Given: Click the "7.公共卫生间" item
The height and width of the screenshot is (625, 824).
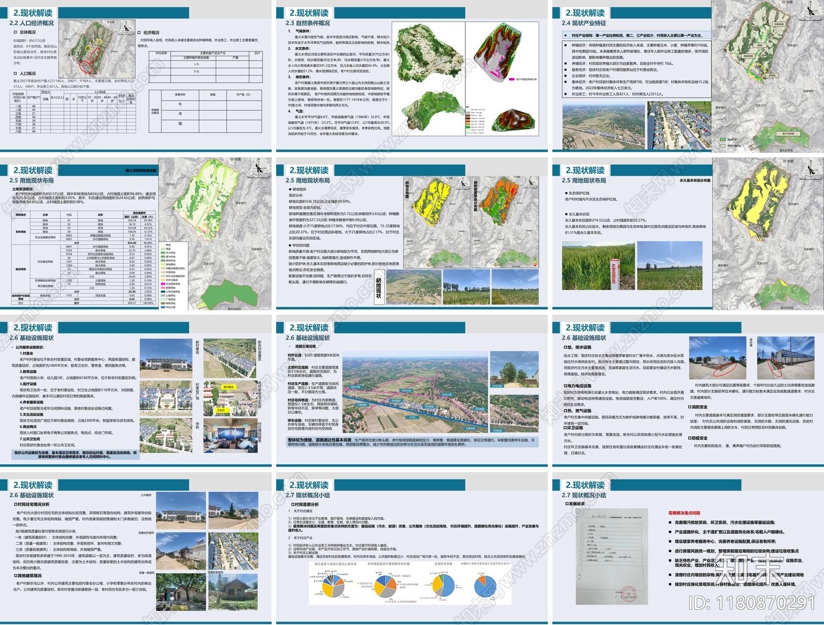Looking at the screenshot, I should click(x=30, y=439).
